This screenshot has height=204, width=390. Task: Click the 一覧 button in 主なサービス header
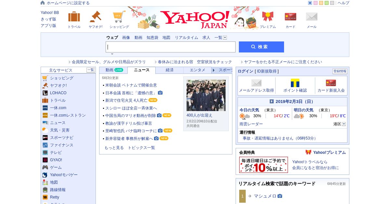[x=91, y=70]
